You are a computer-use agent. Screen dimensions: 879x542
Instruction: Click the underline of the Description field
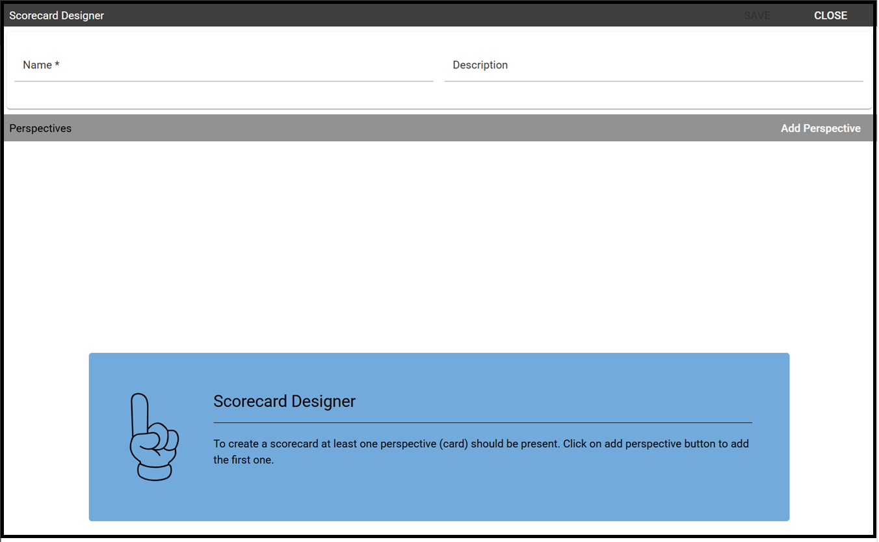[x=653, y=81]
